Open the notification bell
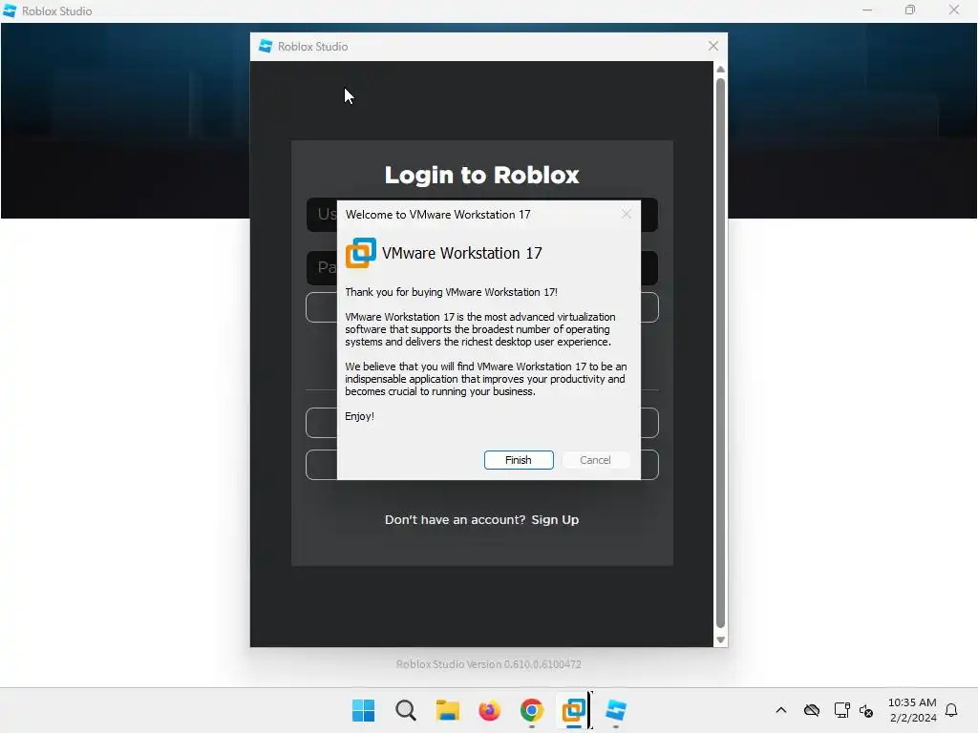 952,710
